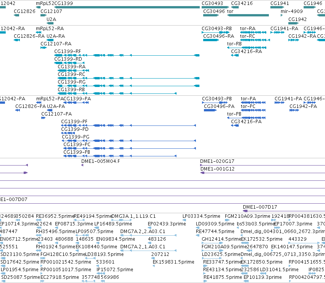The width and height of the screenshot is (325, 283).
Task: Select the CG30496-PA protein label
Action: (219, 106)
